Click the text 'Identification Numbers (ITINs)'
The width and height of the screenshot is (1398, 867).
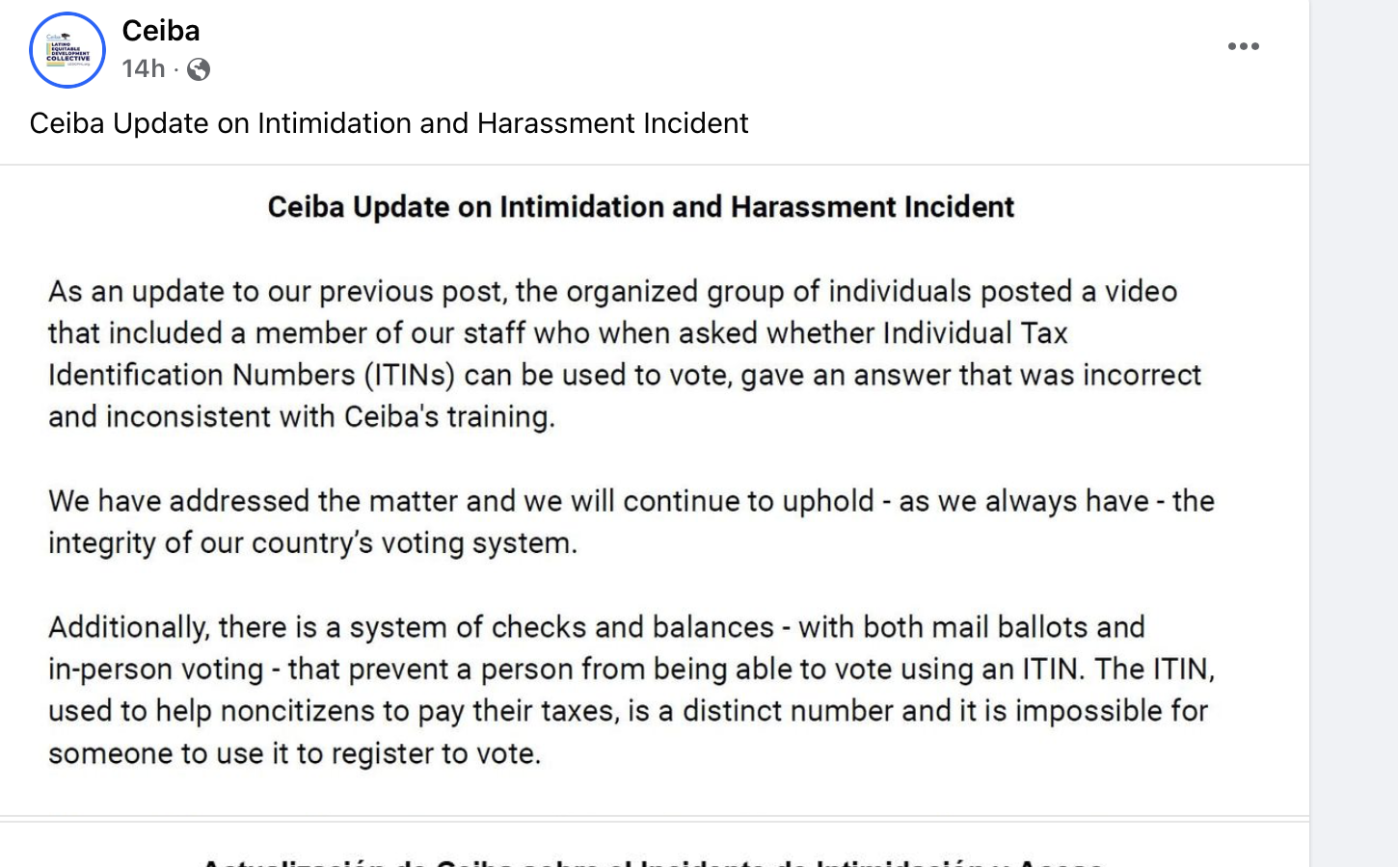[251, 375]
